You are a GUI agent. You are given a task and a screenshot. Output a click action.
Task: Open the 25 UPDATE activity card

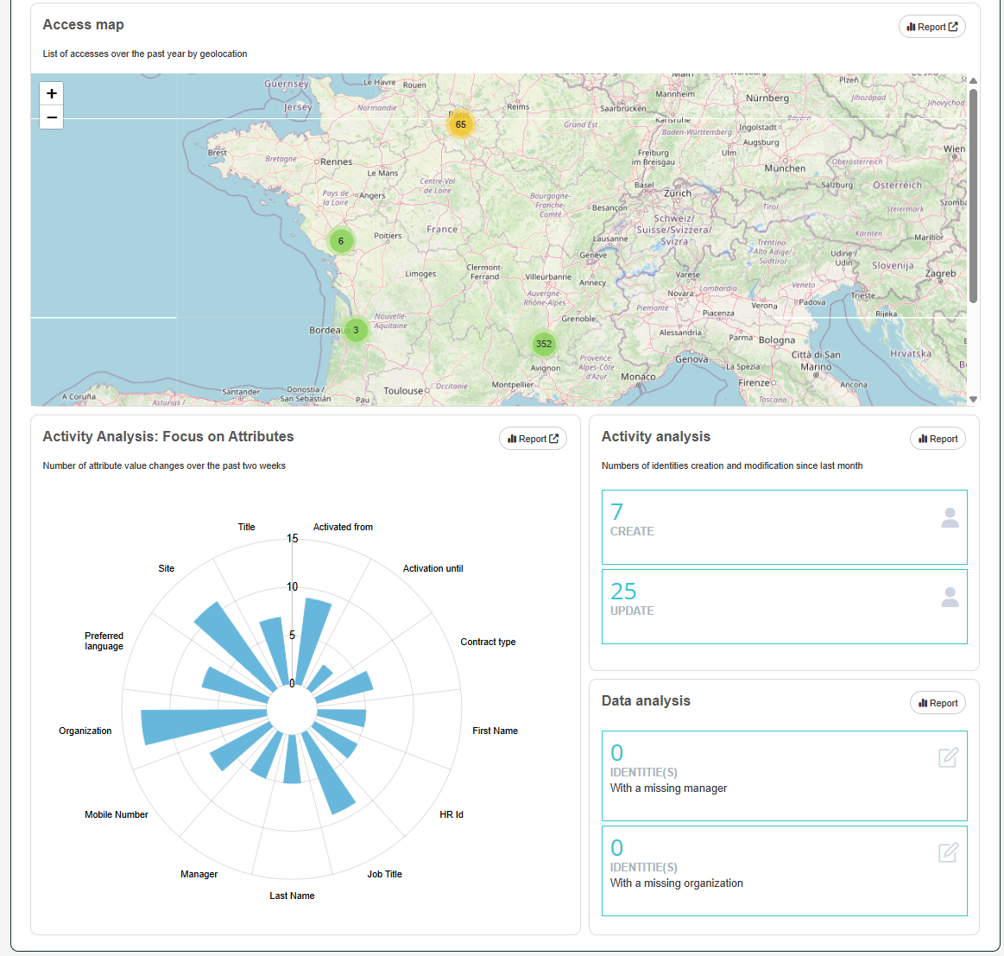point(784,606)
